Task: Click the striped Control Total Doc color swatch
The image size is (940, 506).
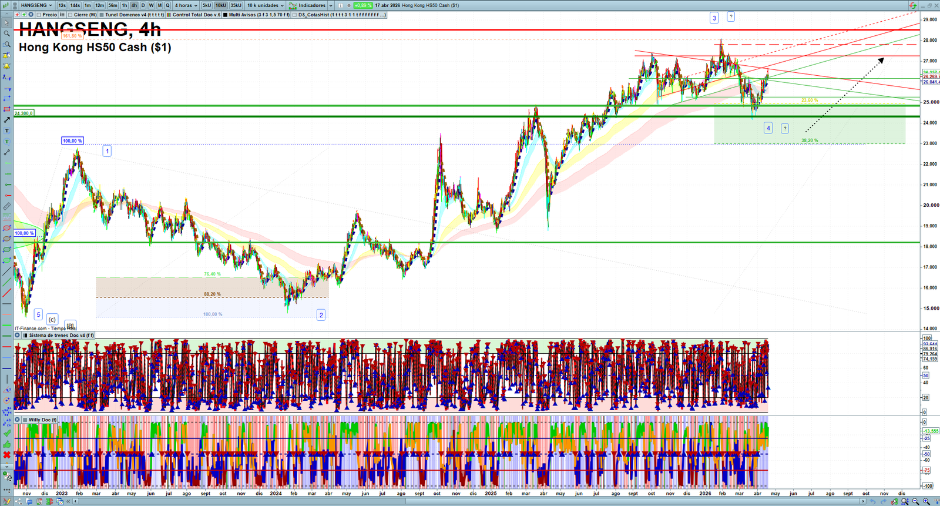Action: [x=169, y=15]
